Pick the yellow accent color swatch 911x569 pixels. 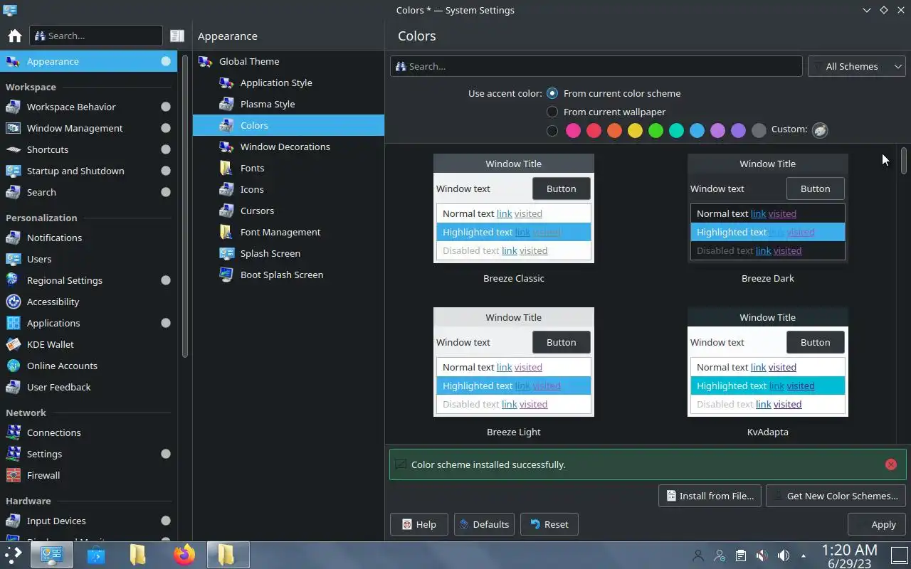(x=635, y=130)
